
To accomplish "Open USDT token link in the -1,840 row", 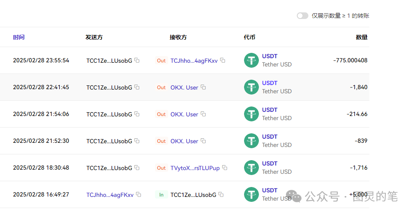I will (x=270, y=83).
